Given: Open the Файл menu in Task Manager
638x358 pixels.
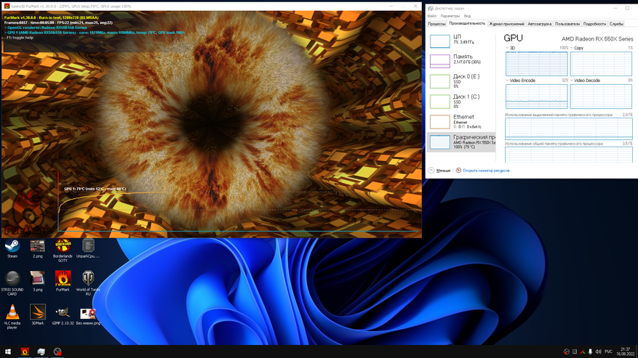Looking at the screenshot, I should (431, 16).
